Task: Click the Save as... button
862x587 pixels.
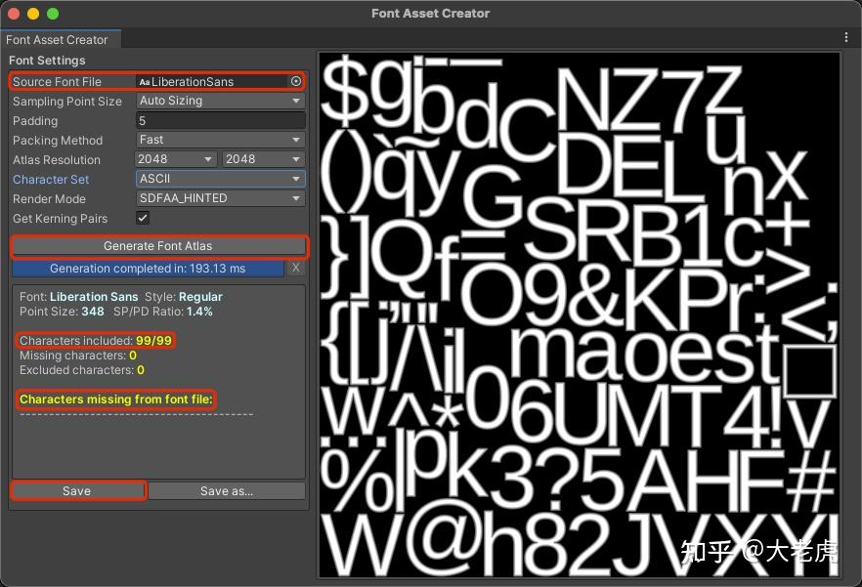Action: click(x=228, y=490)
